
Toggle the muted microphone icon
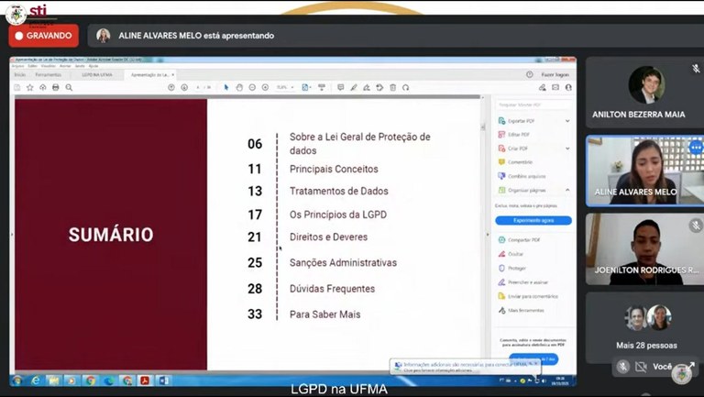623,366
